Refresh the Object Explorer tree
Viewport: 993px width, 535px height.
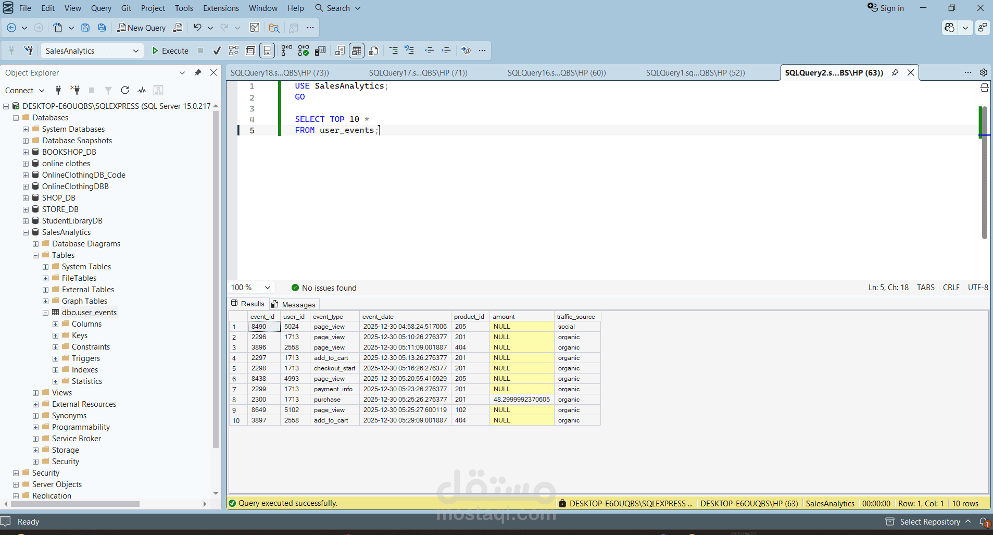125,90
